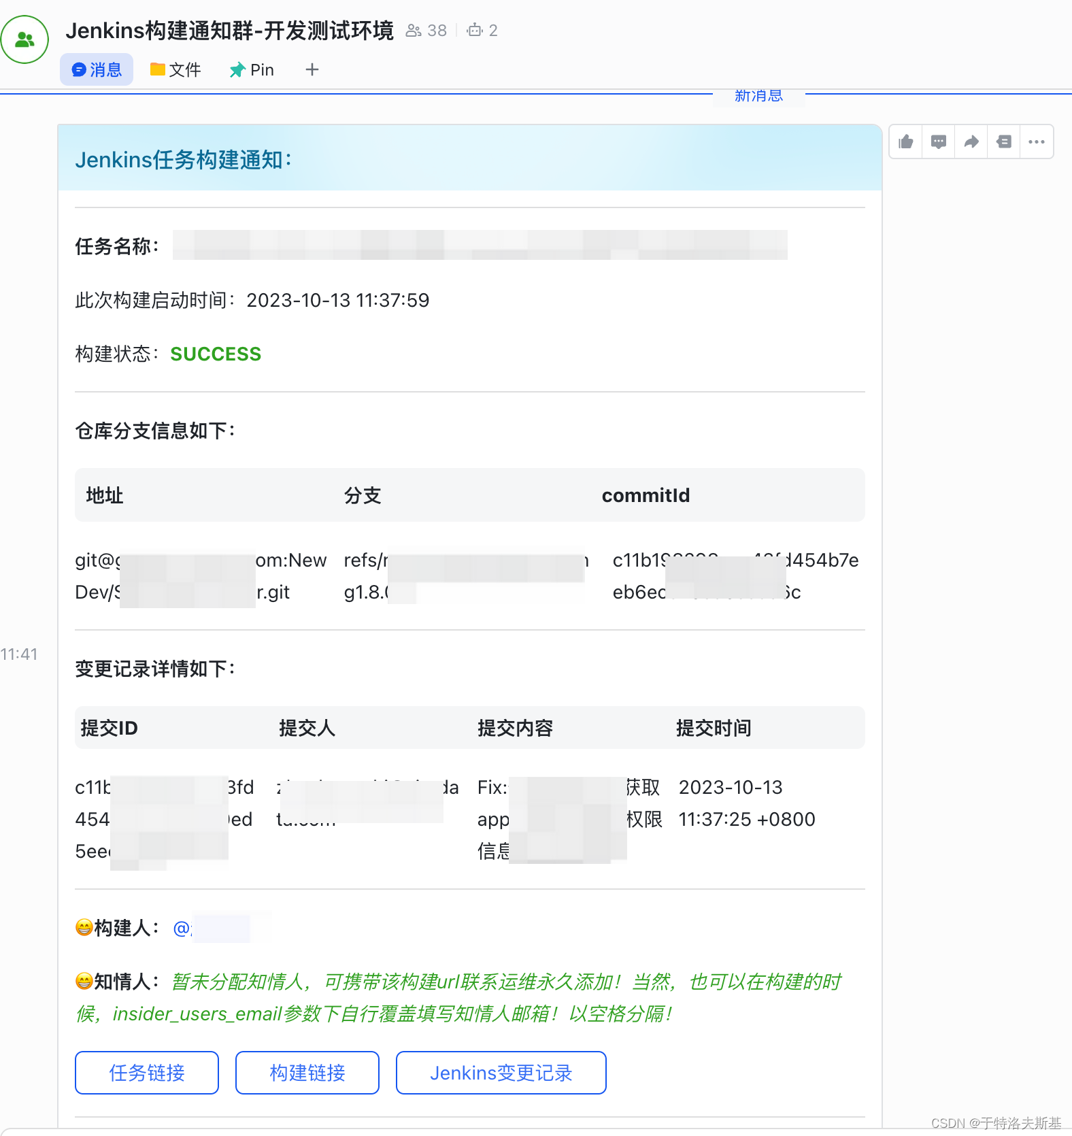Screen dimensions: 1072x1136
Task: Click the tag/label message icon
Action: (x=1004, y=141)
